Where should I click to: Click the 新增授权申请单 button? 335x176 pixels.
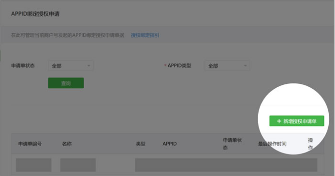(x=296, y=121)
